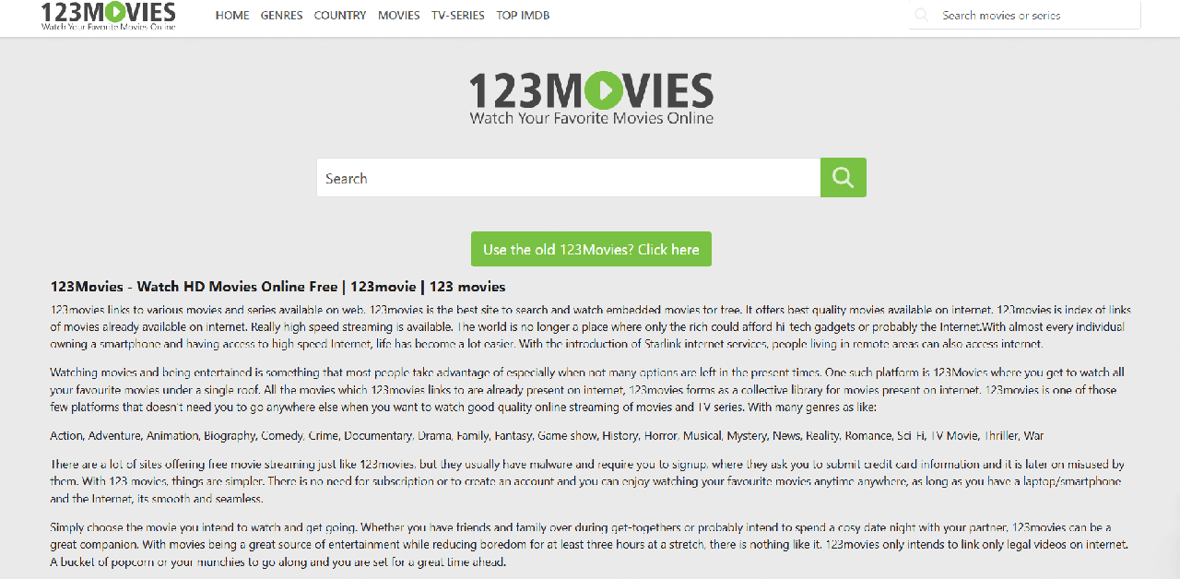Click the paragraph beginning 'Watching movies and being'
Screen dimensions: 1180x579
[590, 389]
